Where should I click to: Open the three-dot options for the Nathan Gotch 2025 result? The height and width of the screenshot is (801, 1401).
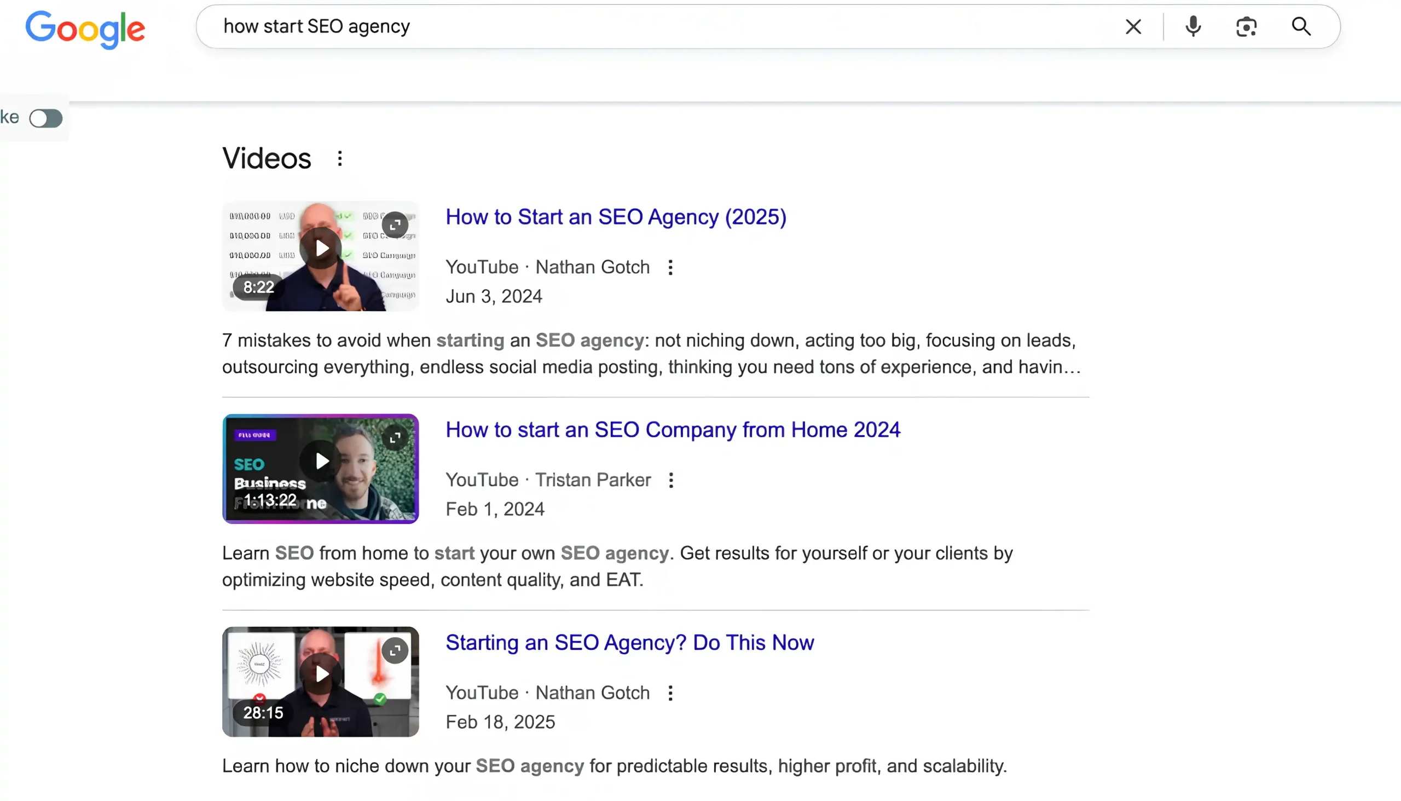click(x=670, y=267)
